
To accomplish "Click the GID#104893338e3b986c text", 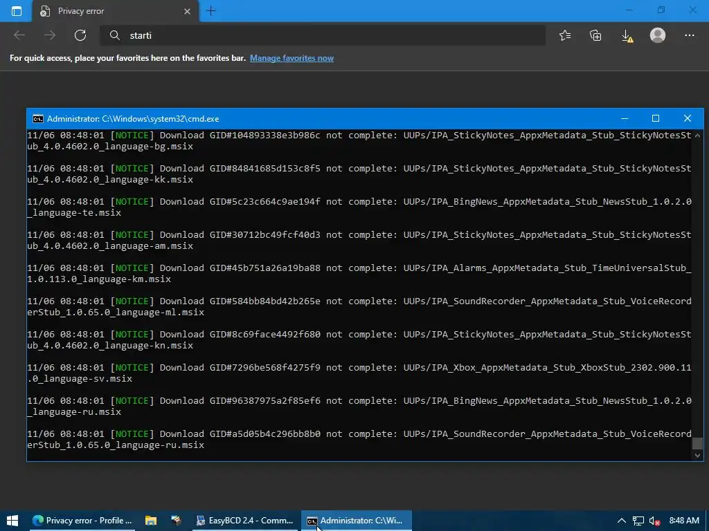I will tap(264, 135).
